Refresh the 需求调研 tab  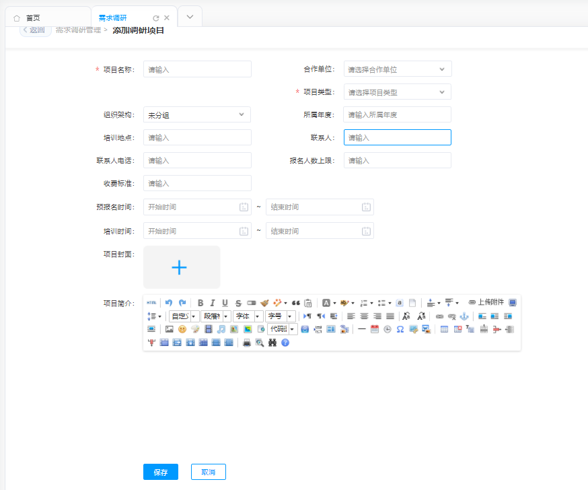(156, 18)
